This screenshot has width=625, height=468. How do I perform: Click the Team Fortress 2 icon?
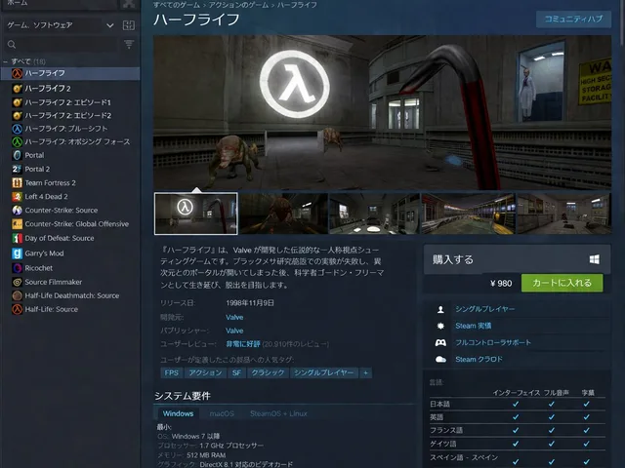[x=18, y=183]
